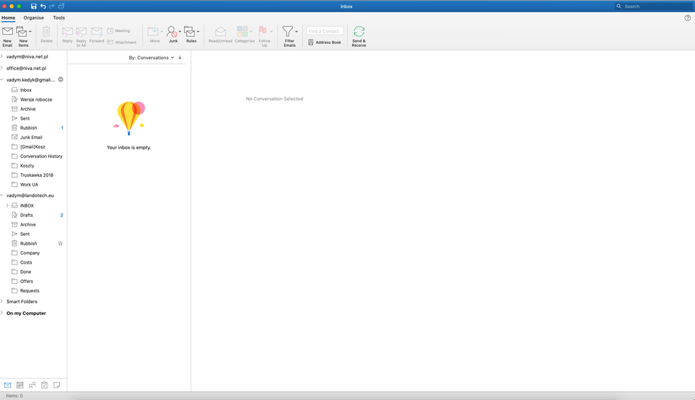The height and width of the screenshot is (400, 695).
Task: Open the Address Book
Action: (x=324, y=42)
